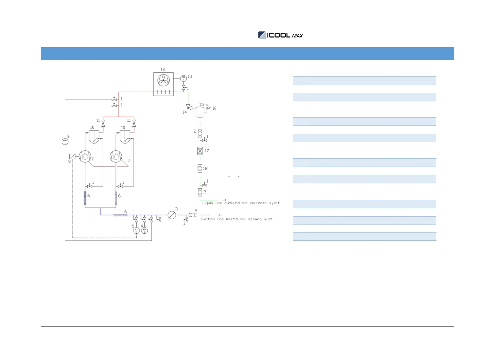The width and height of the screenshot is (495, 350).
Task: Select the horizontal hatched element labeled 6
Action: pyautogui.click(x=120, y=215)
